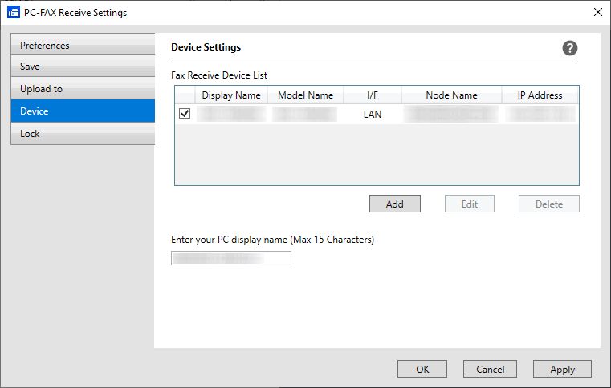Go to the Lock tab
The image size is (611, 388).
83,134
